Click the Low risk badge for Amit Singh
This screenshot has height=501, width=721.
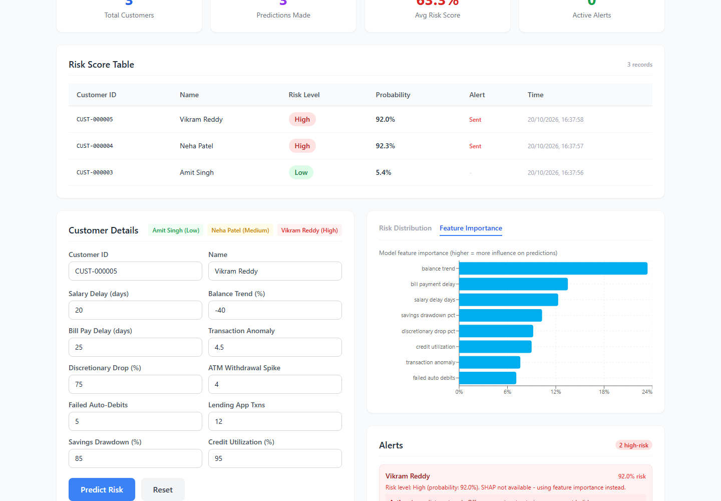[301, 172]
